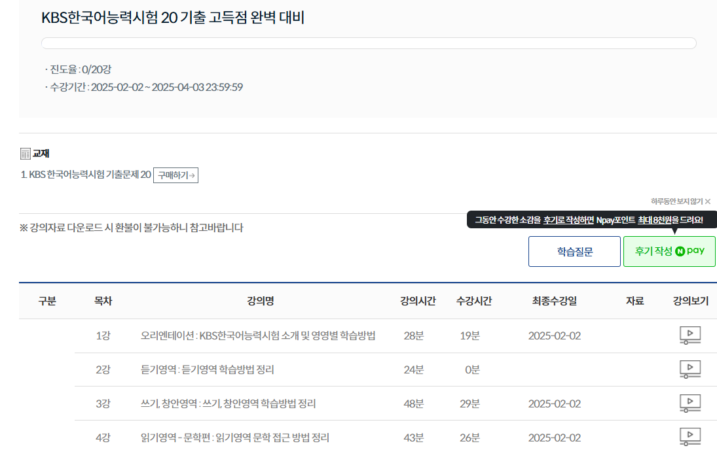The width and height of the screenshot is (717, 450).
Task: Click the 28분 lecture duration cell
Action: tap(413, 336)
